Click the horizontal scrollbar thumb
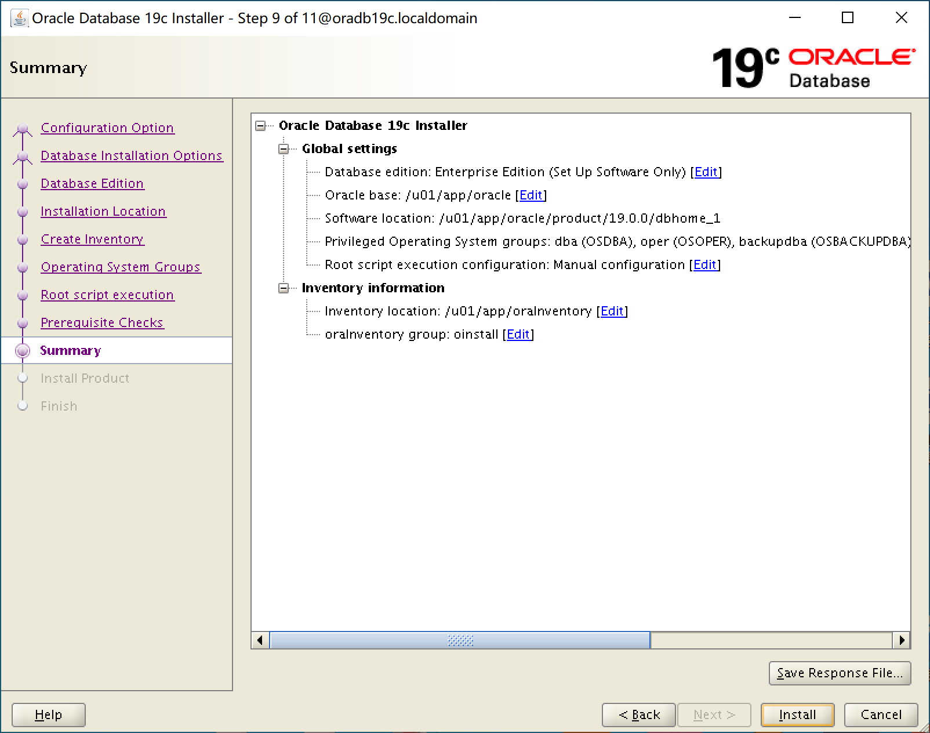The width and height of the screenshot is (930, 733). pos(460,640)
